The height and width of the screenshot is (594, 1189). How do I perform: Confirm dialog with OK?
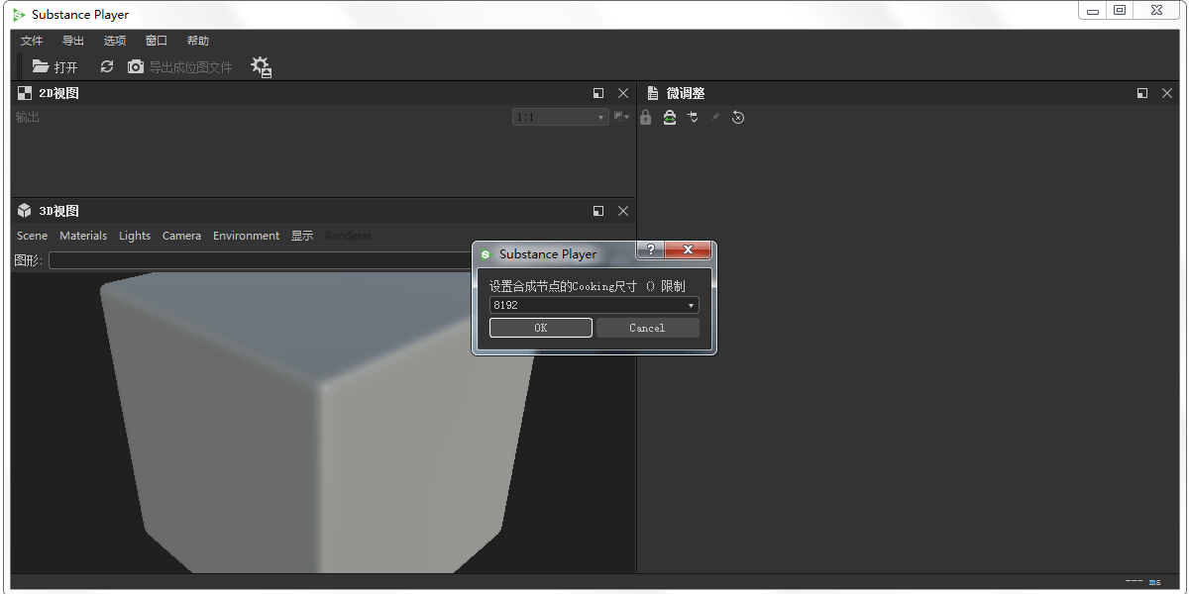click(x=541, y=328)
